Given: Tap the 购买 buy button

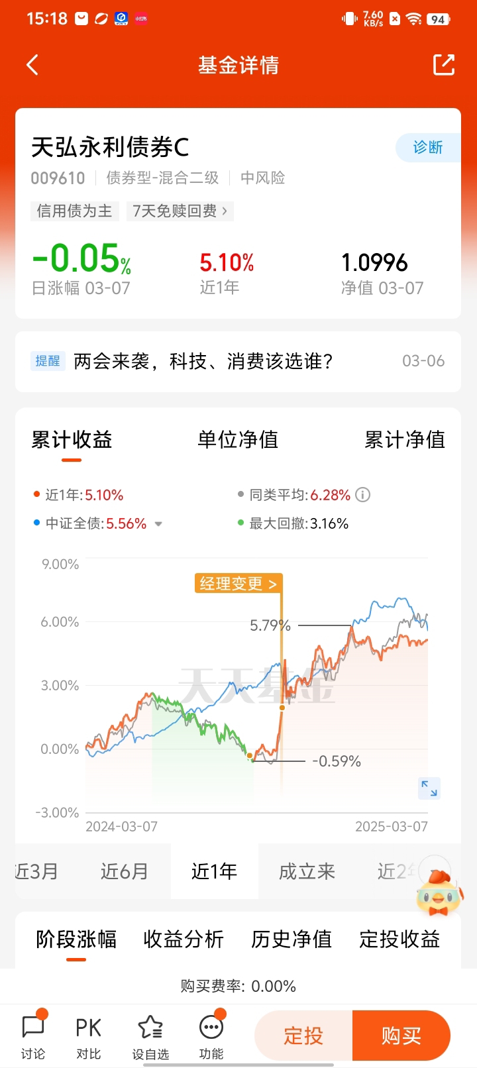Looking at the screenshot, I should 401,1036.
